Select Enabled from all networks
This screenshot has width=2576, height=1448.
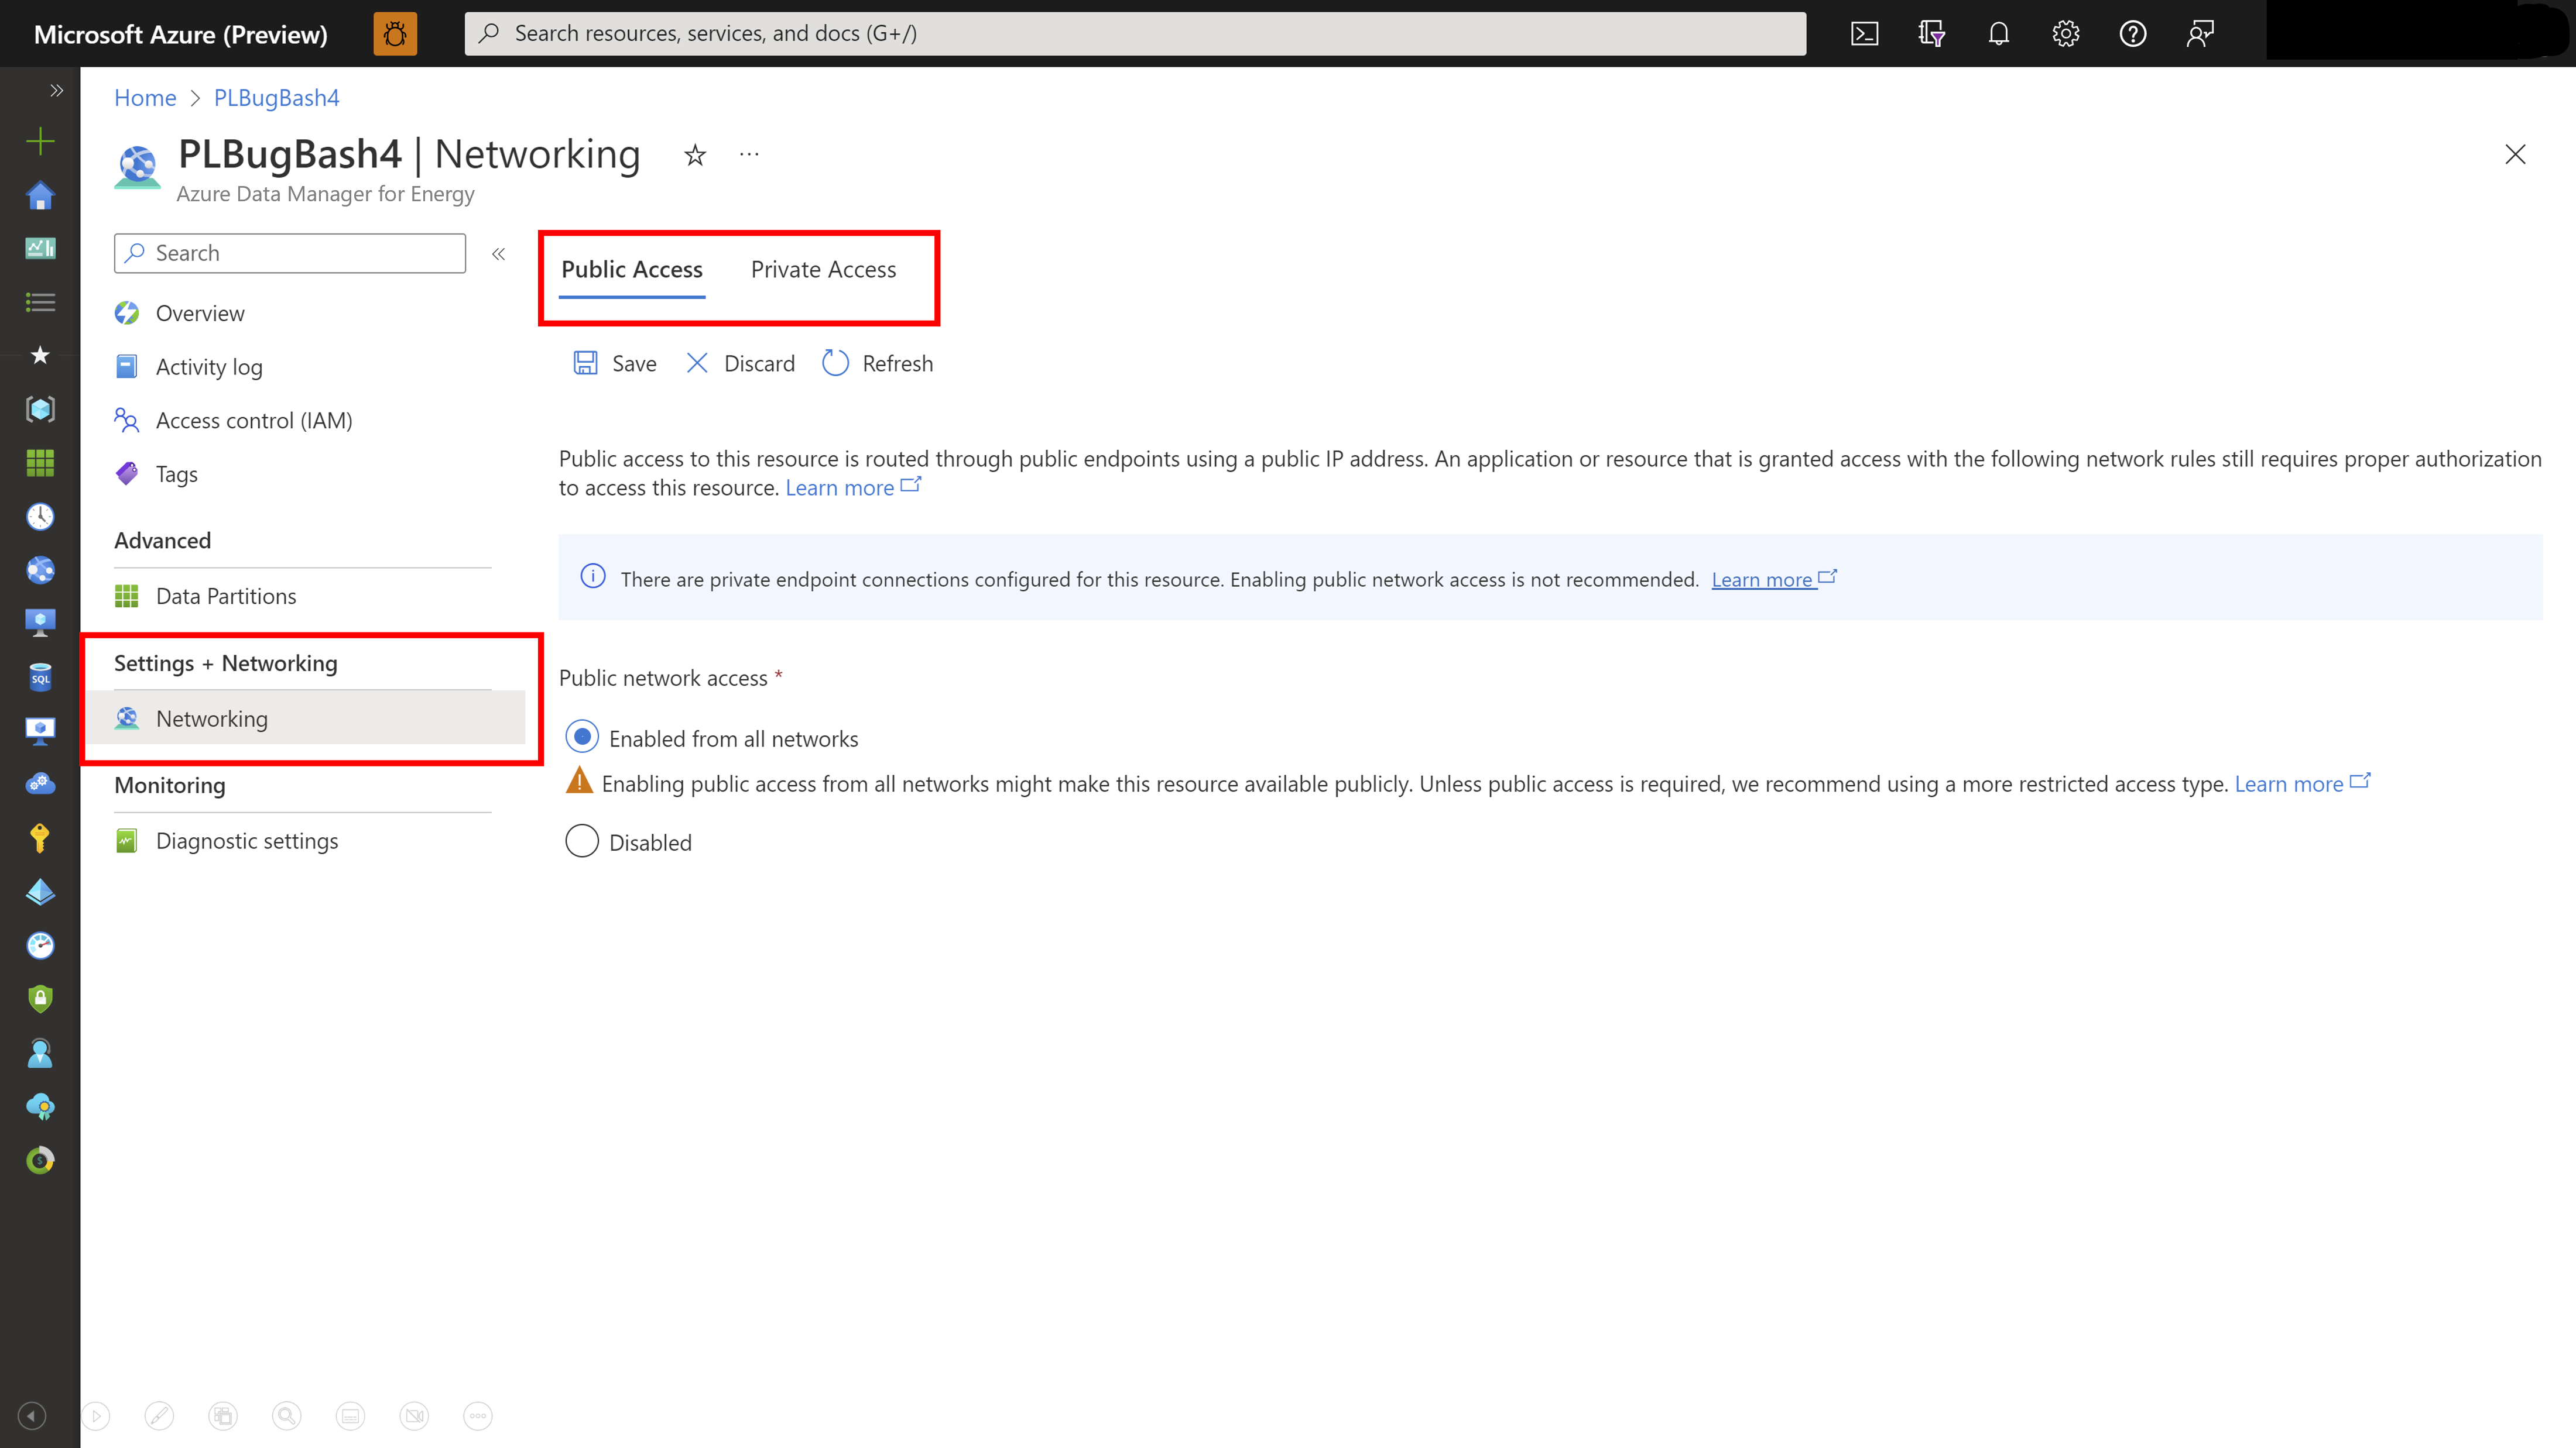(582, 738)
